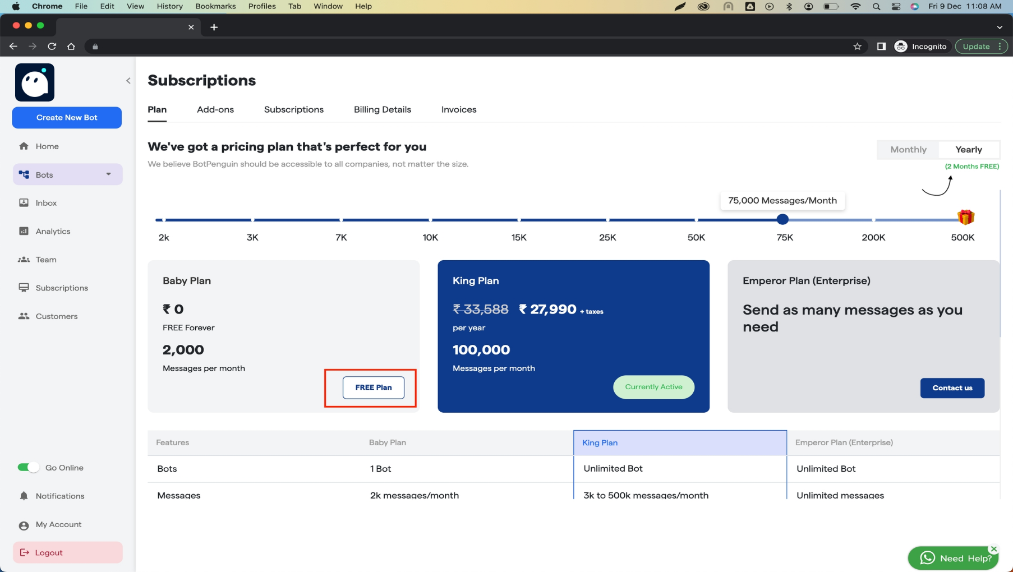This screenshot has width=1013, height=572.
Task: Click the Bots icon in sidebar
Action: 24,174
